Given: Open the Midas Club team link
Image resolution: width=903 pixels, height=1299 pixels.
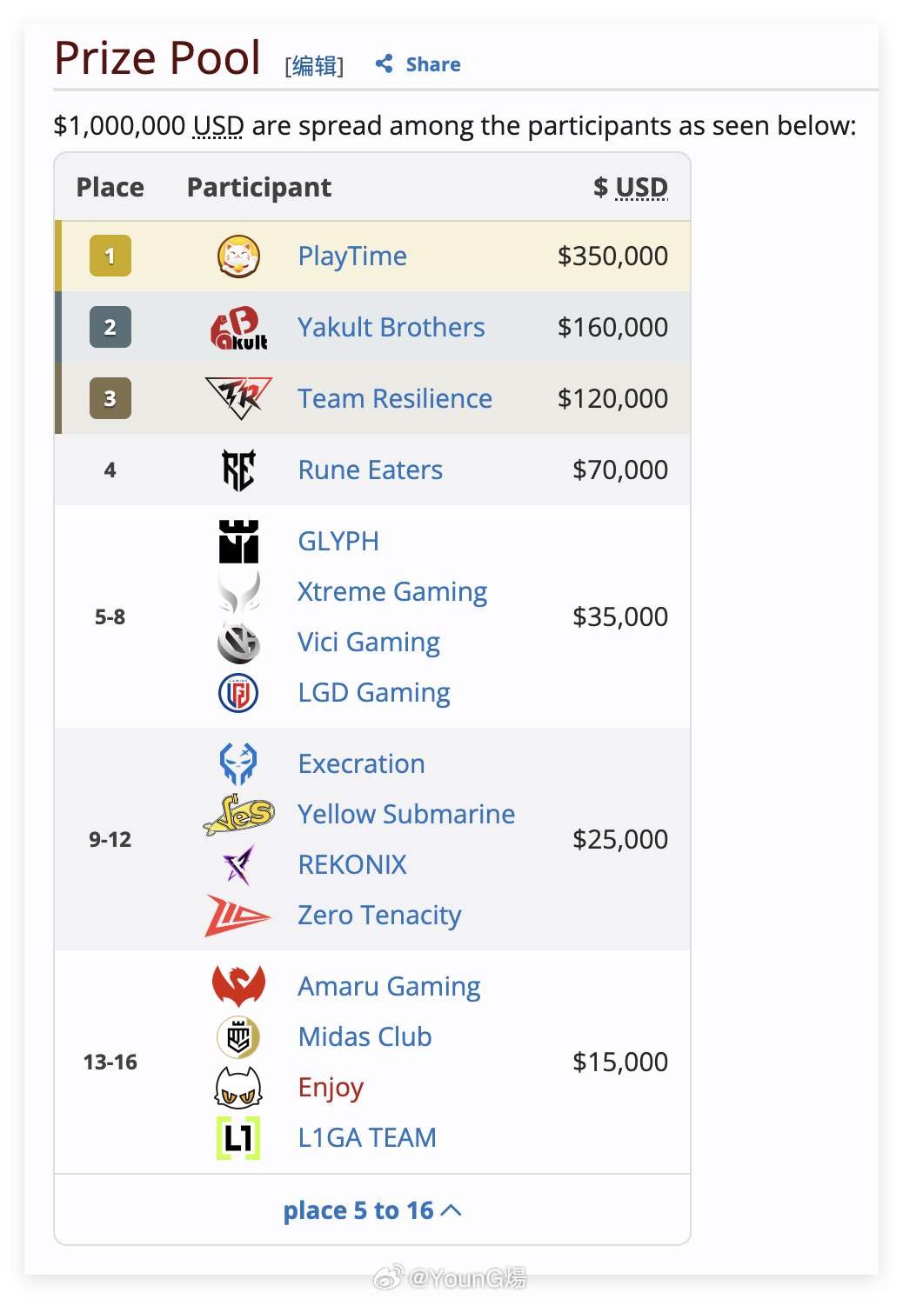Looking at the screenshot, I should pos(365,1037).
